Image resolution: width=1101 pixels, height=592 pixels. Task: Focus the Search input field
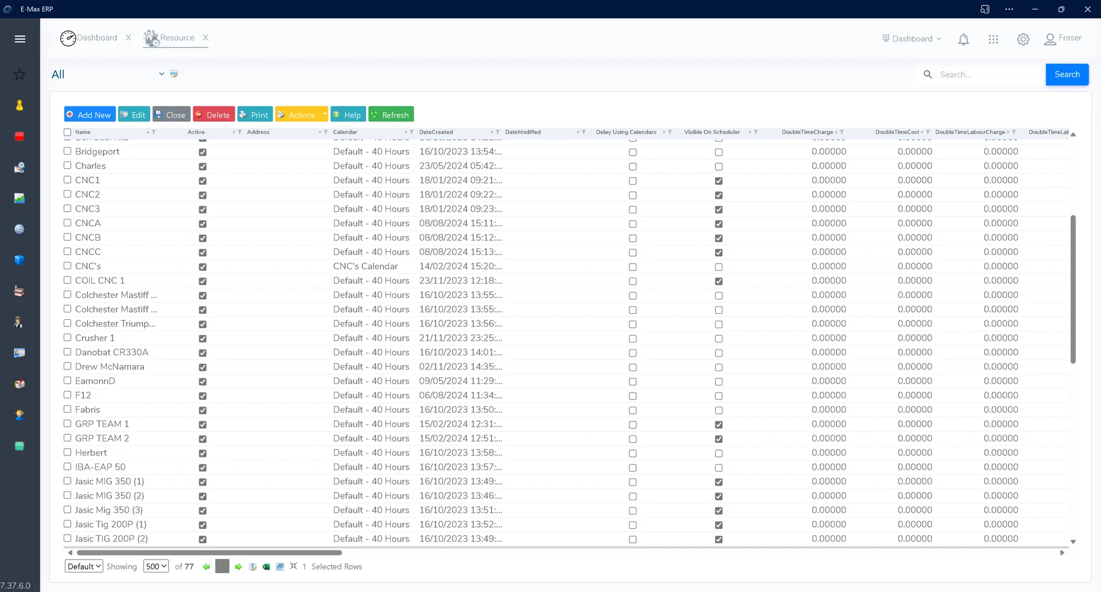(990, 75)
